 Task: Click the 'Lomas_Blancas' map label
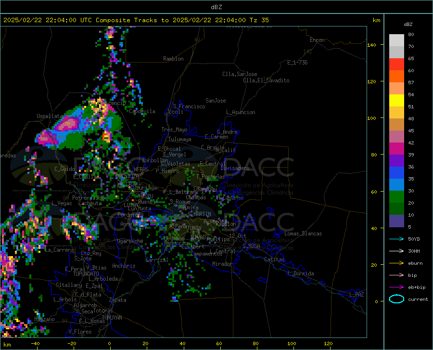pyautogui.click(x=303, y=233)
